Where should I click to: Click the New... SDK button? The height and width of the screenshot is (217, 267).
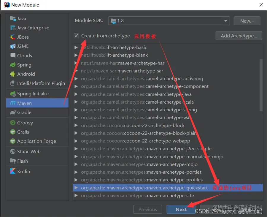[x=247, y=21]
